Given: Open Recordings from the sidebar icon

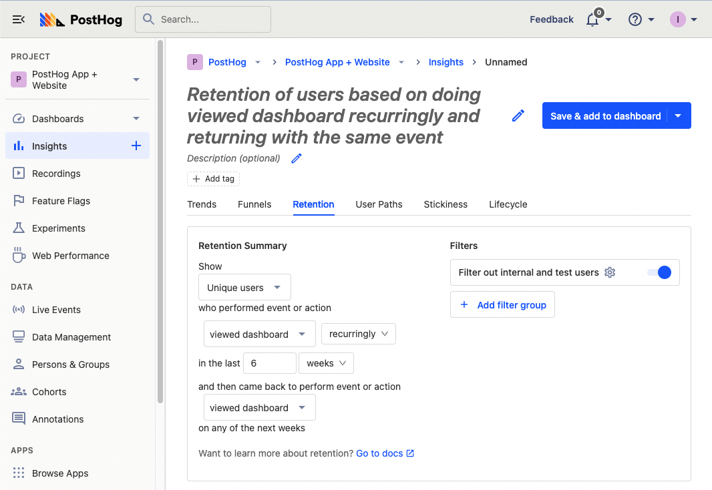Looking at the screenshot, I should pyautogui.click(x=20, y=173).
